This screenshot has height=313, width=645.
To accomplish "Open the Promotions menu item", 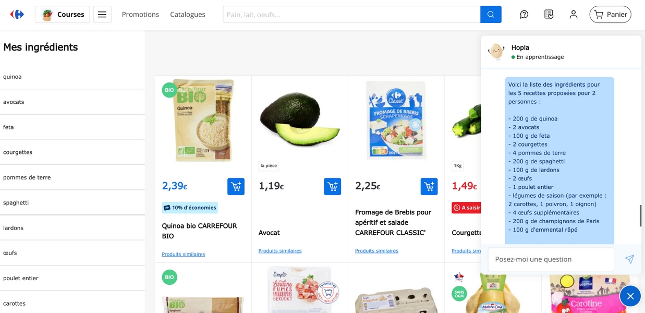I will tap(140, 15).
